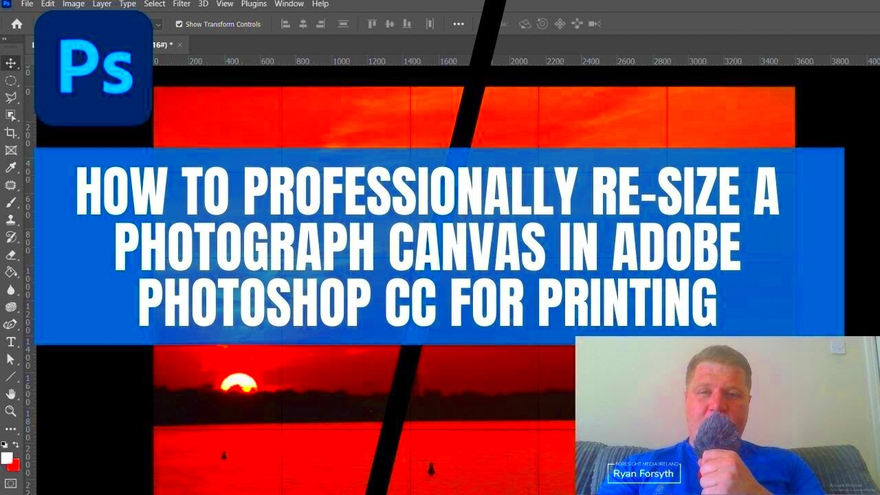Open the Edit Toolbar three-dots button
880x495 pixels.
11,429
